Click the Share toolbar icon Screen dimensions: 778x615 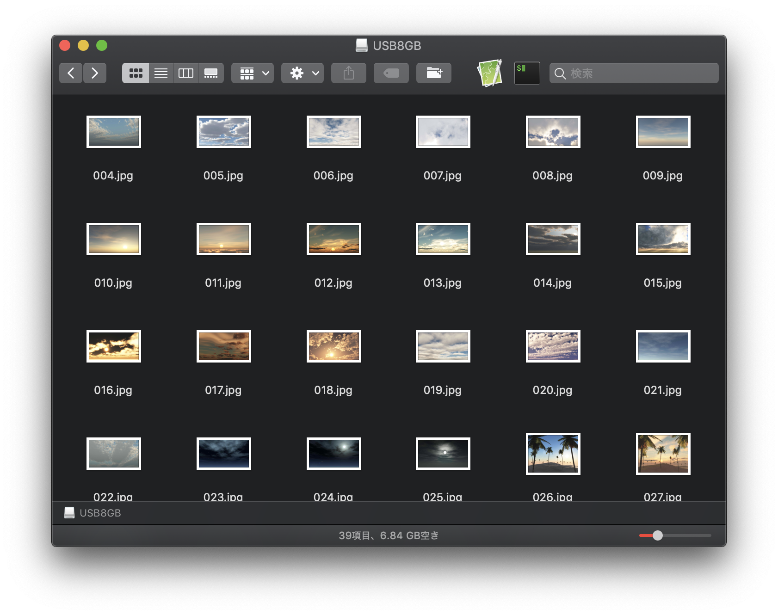(x=348, y=73)
